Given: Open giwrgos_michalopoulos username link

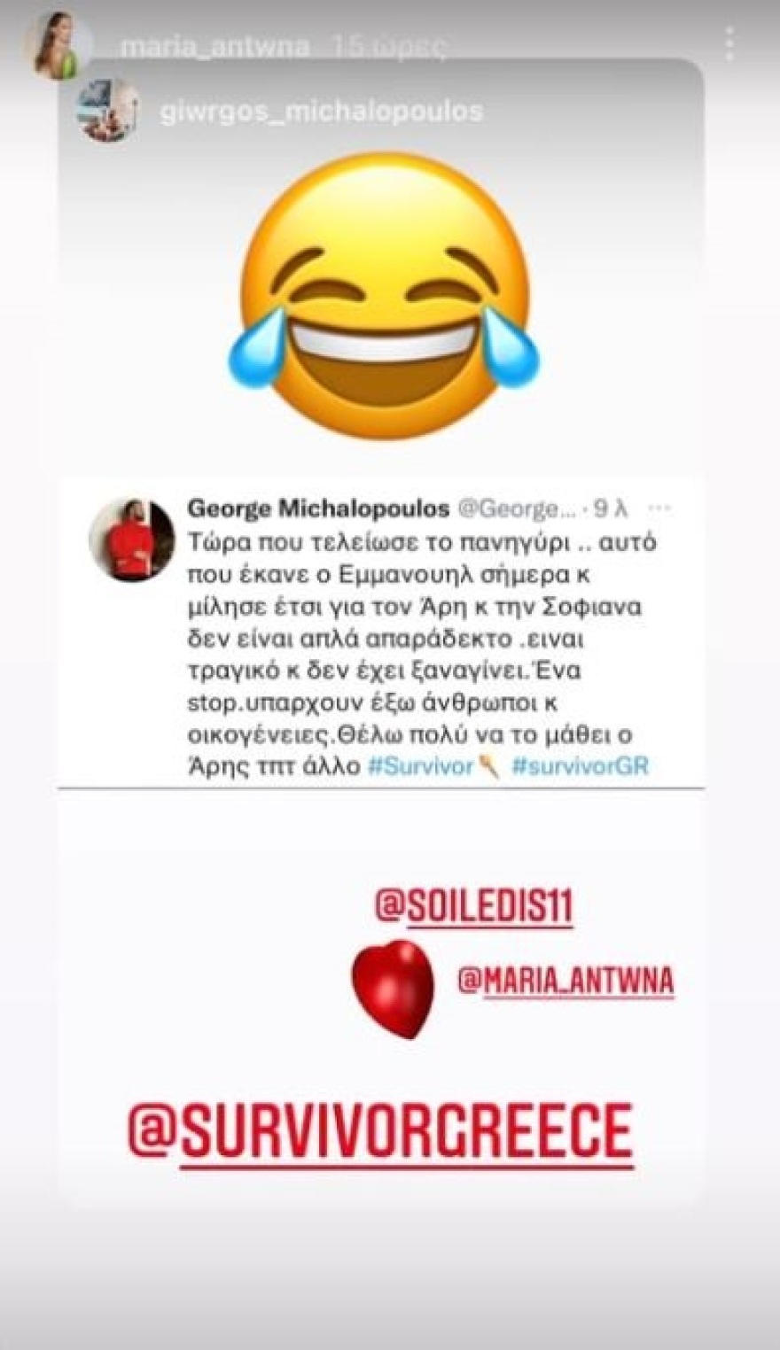Looking at the screenshot, I should (x=322, y=112).
